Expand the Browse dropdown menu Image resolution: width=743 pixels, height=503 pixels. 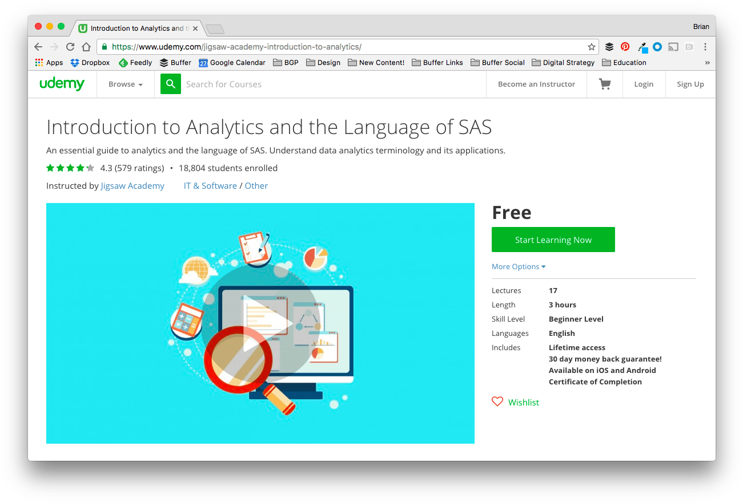126,84
